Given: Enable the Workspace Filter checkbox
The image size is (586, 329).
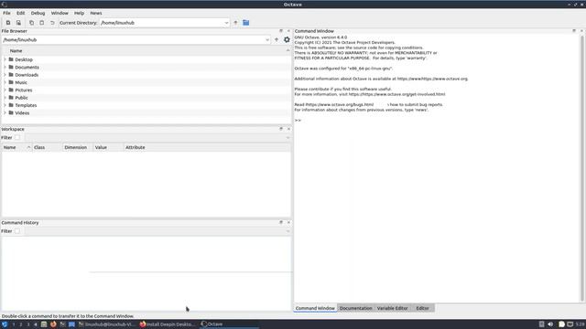Looking at the screenshot, I should 17,138.
